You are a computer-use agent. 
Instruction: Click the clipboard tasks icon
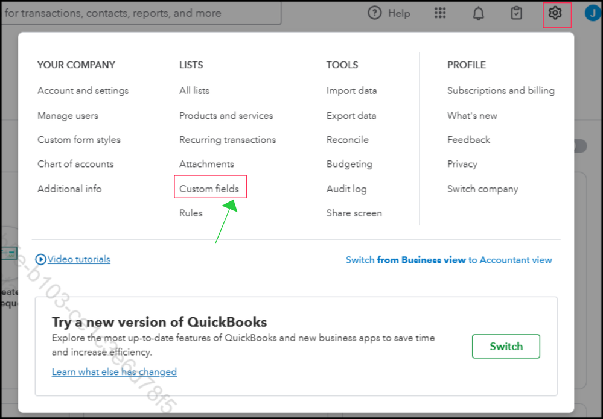click(x=516, y=13)
